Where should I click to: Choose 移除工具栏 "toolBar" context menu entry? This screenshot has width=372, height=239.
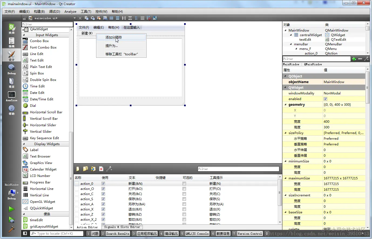point(121,54)
